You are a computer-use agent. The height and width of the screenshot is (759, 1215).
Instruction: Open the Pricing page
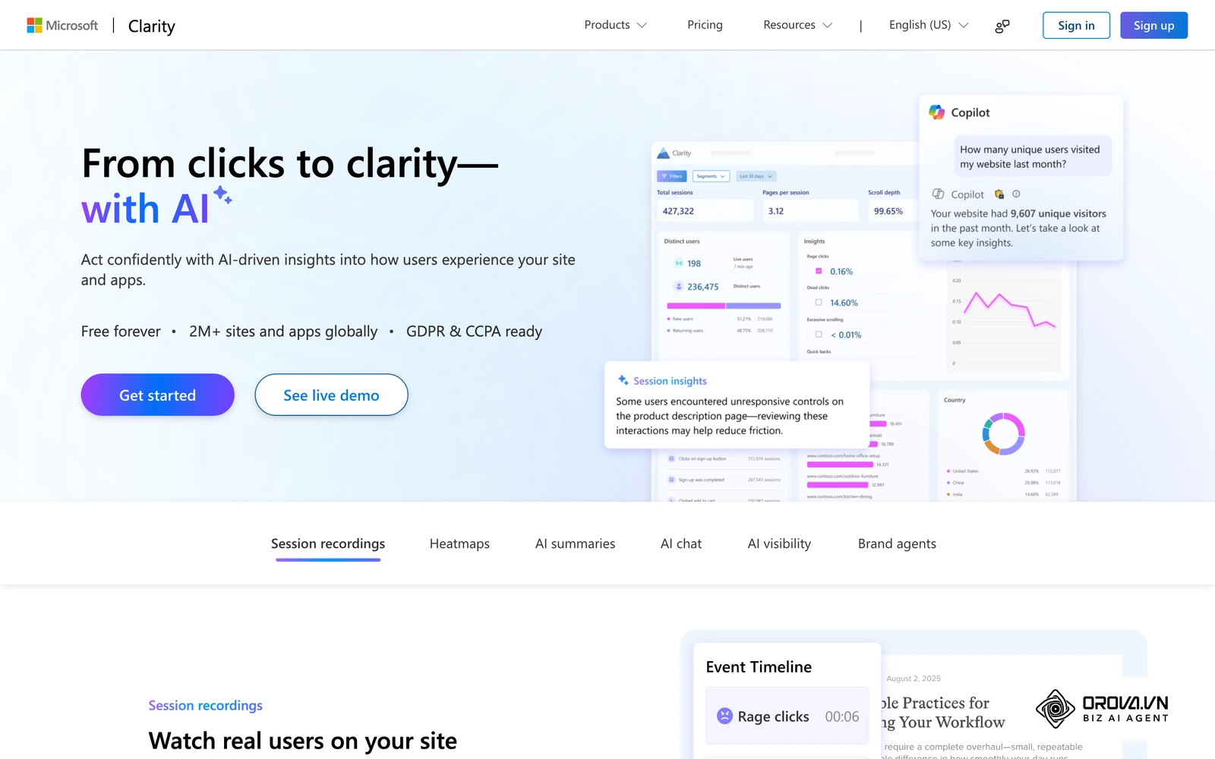705,25
